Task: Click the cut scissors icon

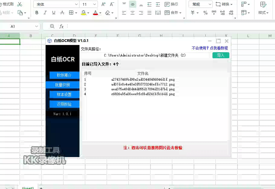Action: [x=20, y=4]
